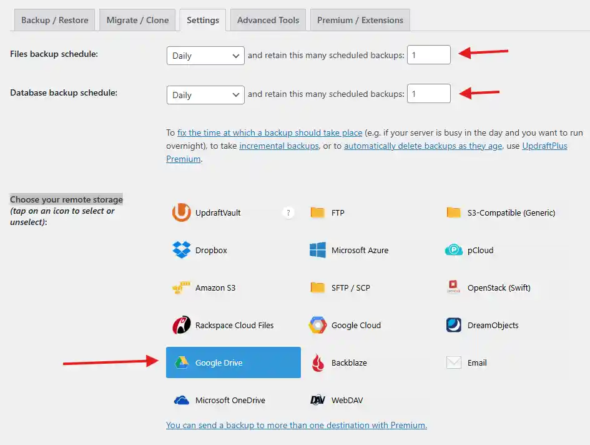Click the OpenStack (Swift) text label
The width and height of the screenshot is (590, 445).
pos(499,288)
